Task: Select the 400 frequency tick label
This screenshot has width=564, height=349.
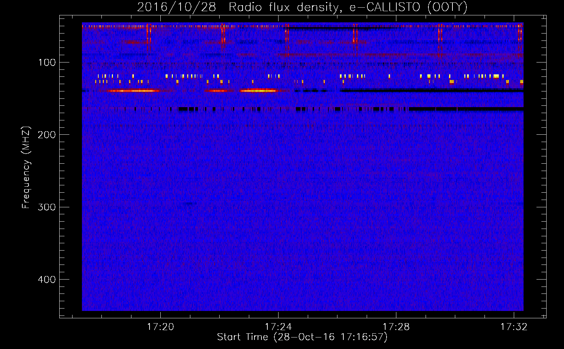Action: [x=47, y=280]
